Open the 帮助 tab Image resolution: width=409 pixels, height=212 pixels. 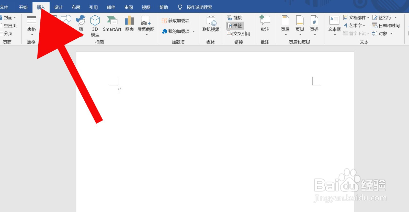[x=164, y=7]
